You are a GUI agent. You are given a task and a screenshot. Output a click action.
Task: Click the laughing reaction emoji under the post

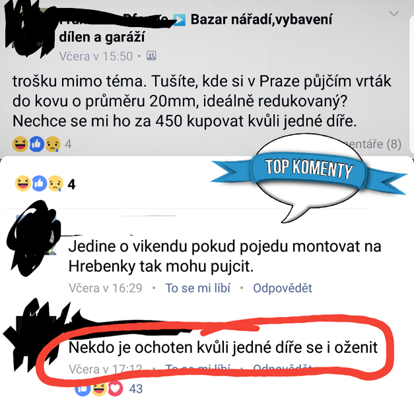[20, 144]
